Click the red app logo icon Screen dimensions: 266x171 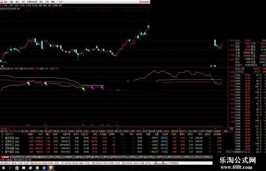[x=1, y=1]
